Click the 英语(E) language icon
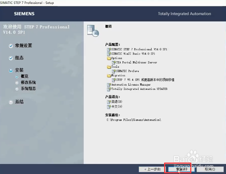226x174 pixels. pos(109,102)
